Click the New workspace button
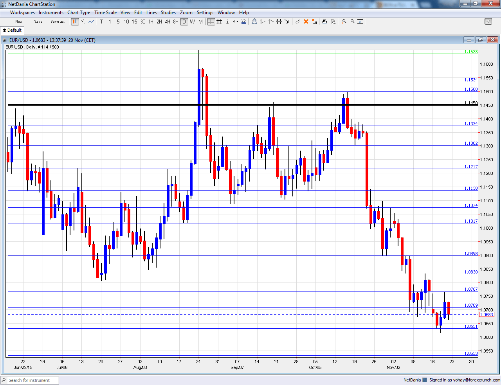This screenshot has width=501, height=385. point(18,22)
